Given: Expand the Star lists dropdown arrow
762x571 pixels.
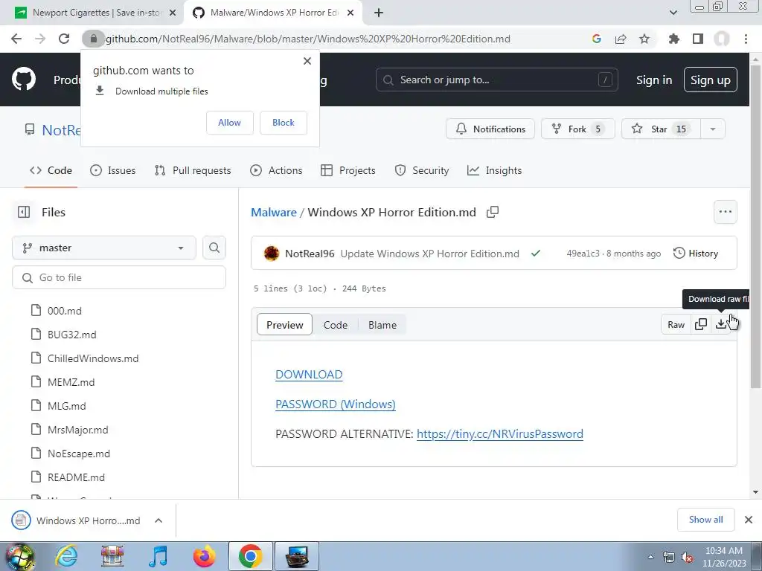Looking at the screenshot, I should click(713, 129).
